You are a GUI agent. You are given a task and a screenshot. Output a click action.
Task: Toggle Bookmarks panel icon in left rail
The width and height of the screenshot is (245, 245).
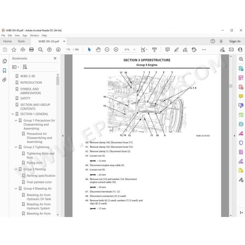[x=5, y=70]
